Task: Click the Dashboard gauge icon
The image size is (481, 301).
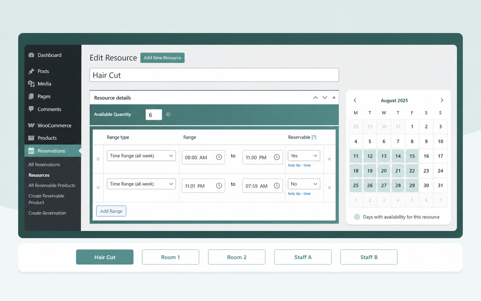Action: tap(31, 55)
